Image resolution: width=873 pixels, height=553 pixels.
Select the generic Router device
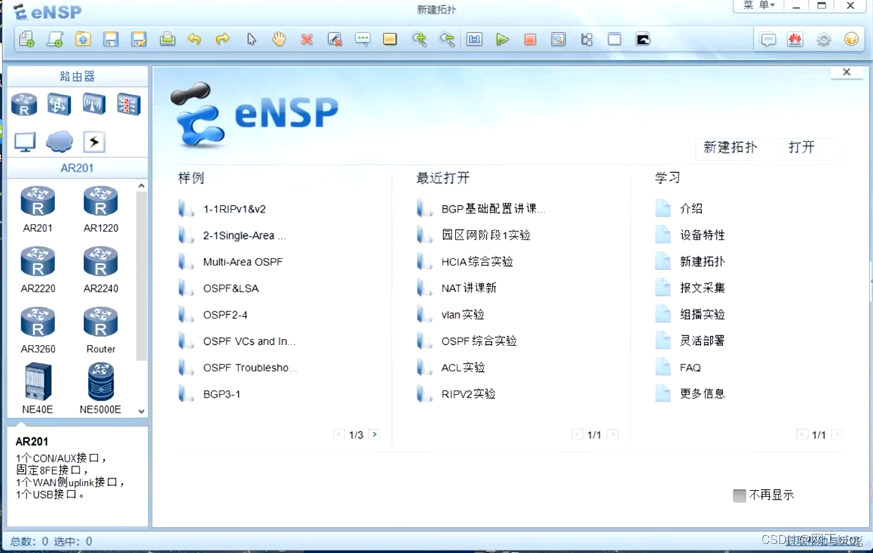101,331
